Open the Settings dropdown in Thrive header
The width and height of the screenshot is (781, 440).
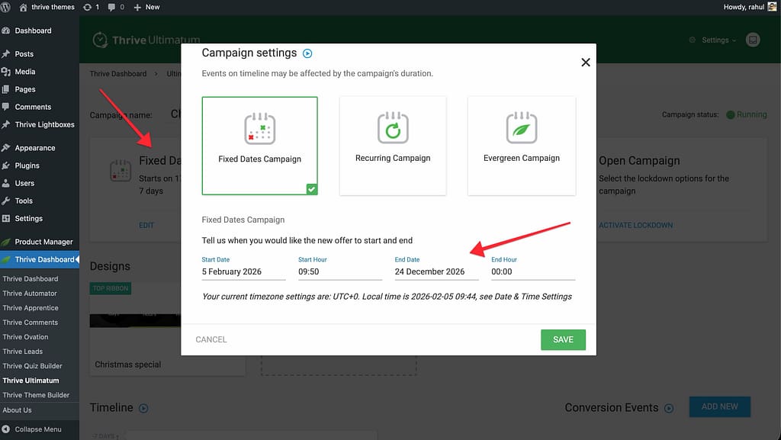click(713, 40)
